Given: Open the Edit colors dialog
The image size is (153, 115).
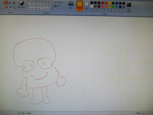Looking at the screenshot, I should tap(129, 7).
